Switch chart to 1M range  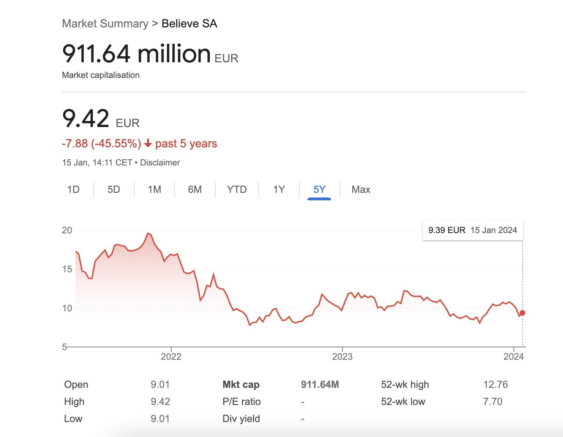(154, 189)
